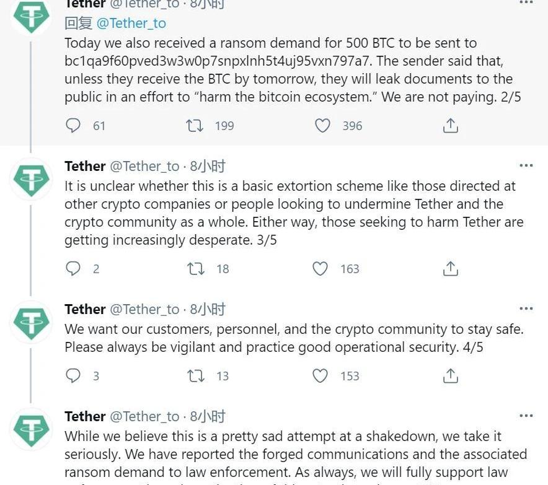Image resolution: width=548 pixels, height=485 pixels.
Task: Share the 2/5 ransom demand tweet
Action: 451,126
